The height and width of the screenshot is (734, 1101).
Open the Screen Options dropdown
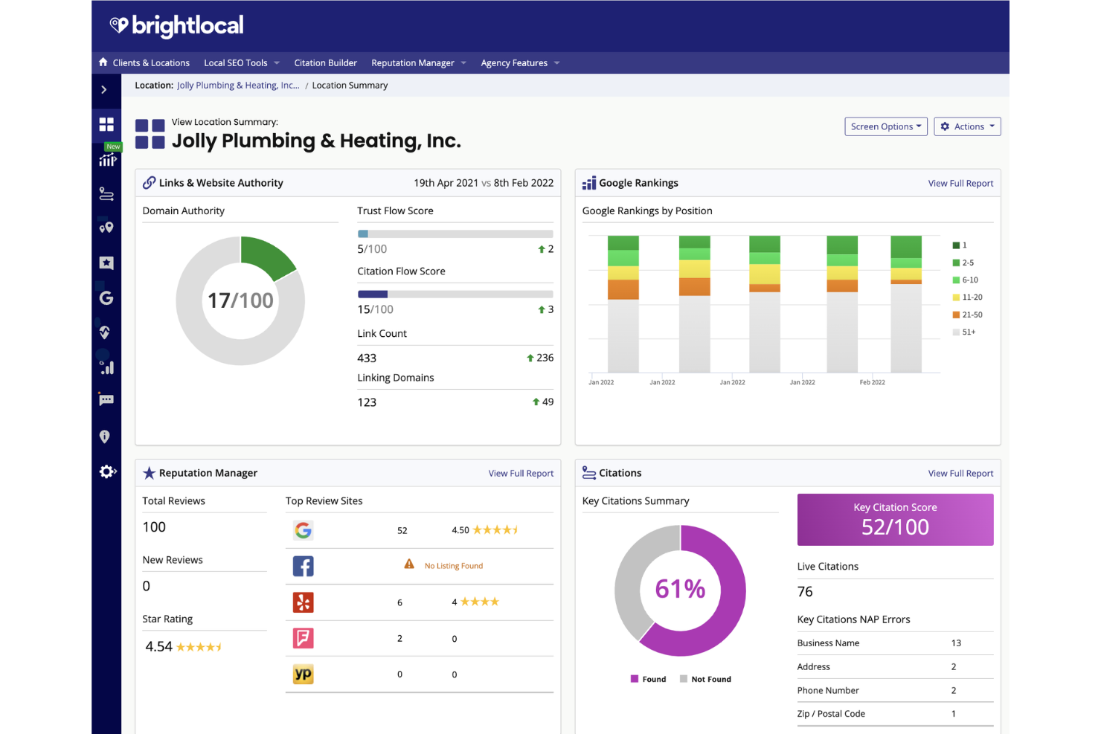pos(886,126)
